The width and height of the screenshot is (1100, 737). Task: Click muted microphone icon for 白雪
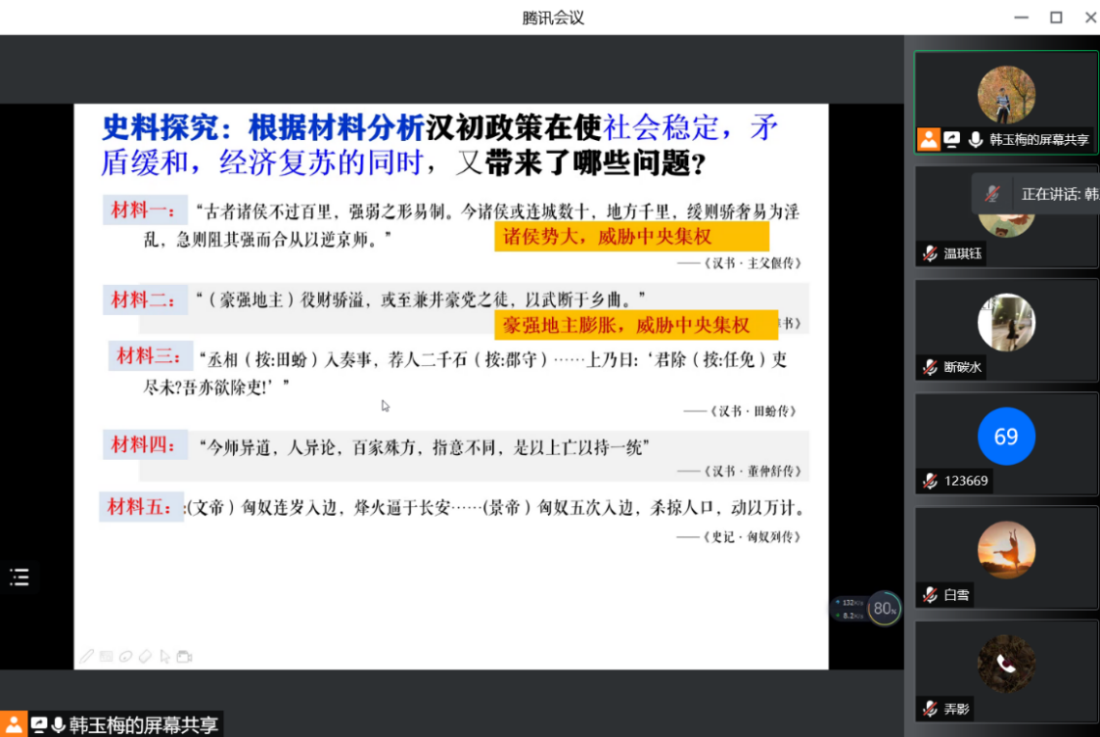929,594
